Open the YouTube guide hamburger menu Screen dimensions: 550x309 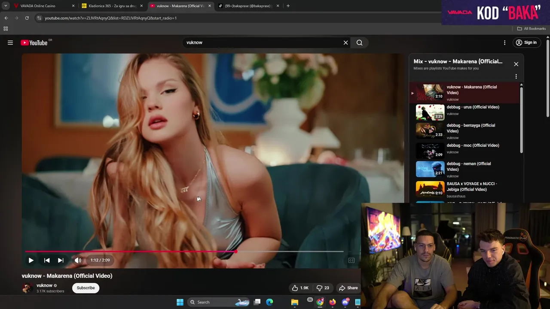pyautogui.click(x=10, y=42)
